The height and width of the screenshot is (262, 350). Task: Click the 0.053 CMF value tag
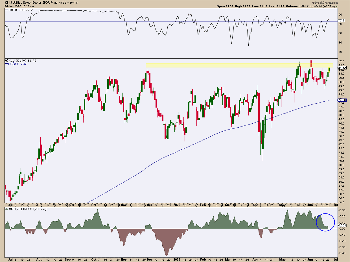point(342,226)
